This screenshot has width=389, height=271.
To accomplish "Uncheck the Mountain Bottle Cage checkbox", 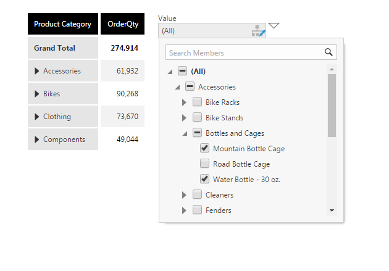I will point(205,148).
